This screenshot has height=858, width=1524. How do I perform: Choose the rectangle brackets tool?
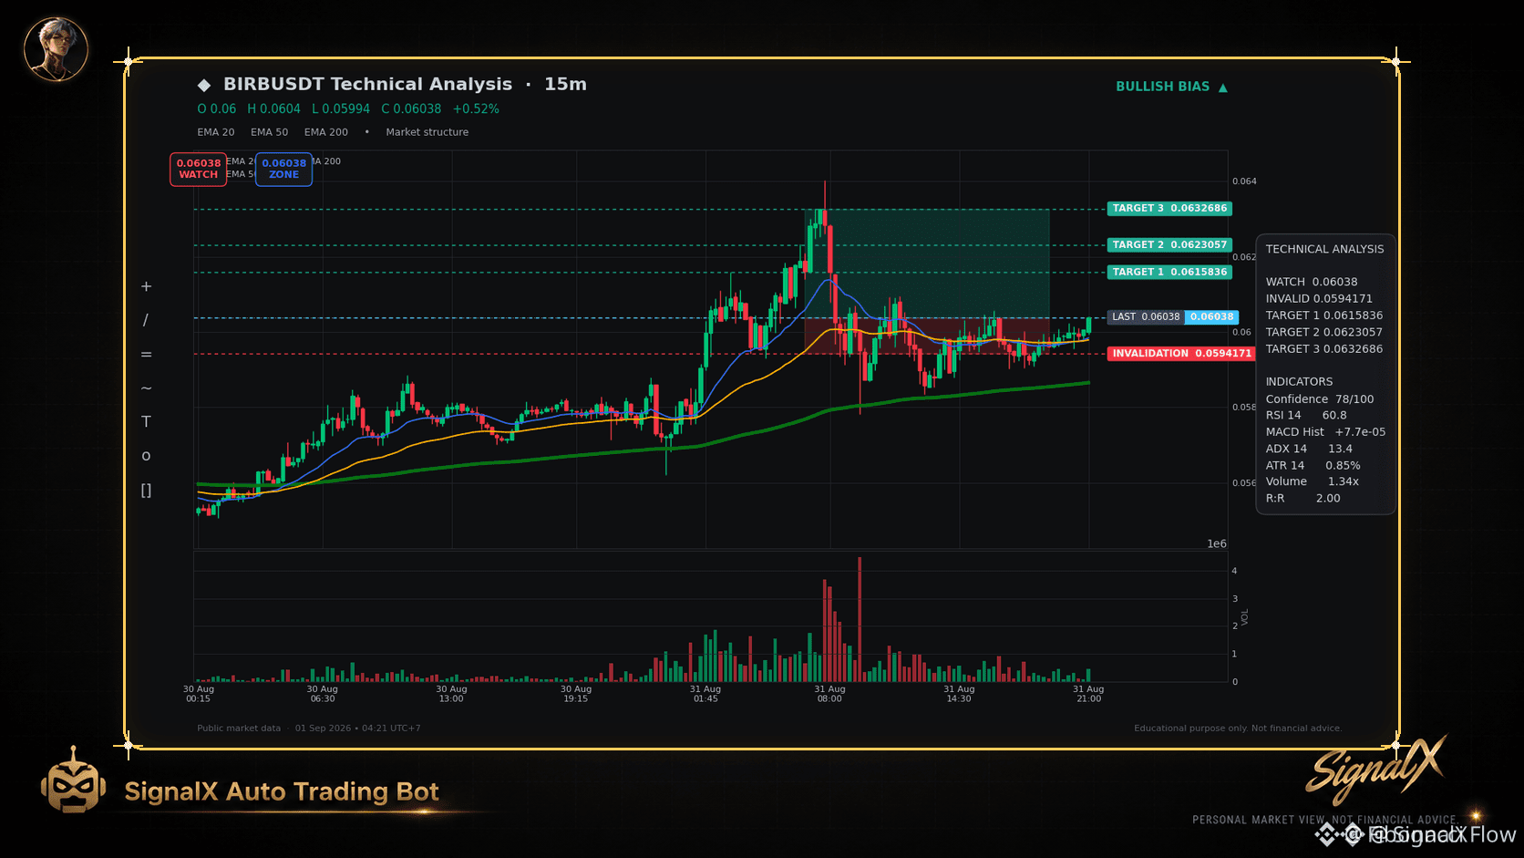(146, 491)
